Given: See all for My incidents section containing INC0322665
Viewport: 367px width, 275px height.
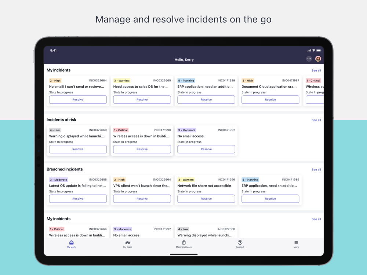Looking at the screenshot, I should (x=316, y=70).
